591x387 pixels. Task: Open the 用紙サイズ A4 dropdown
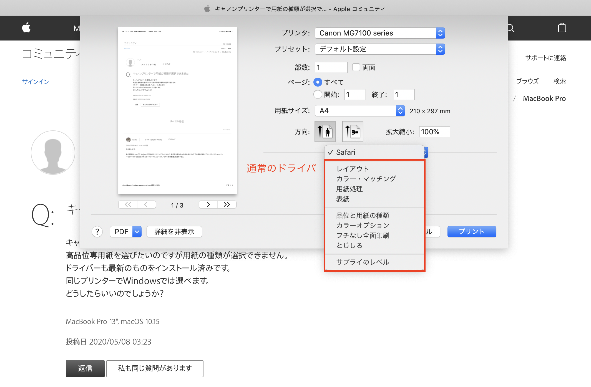click(x=360, y=111)
